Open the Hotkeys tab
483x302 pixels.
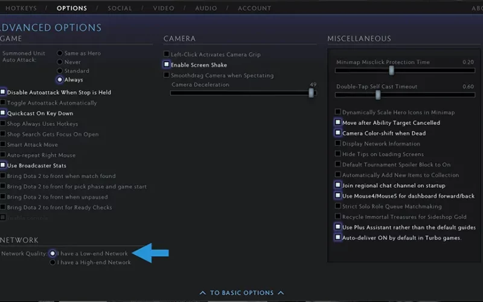[x=21, y=8]
